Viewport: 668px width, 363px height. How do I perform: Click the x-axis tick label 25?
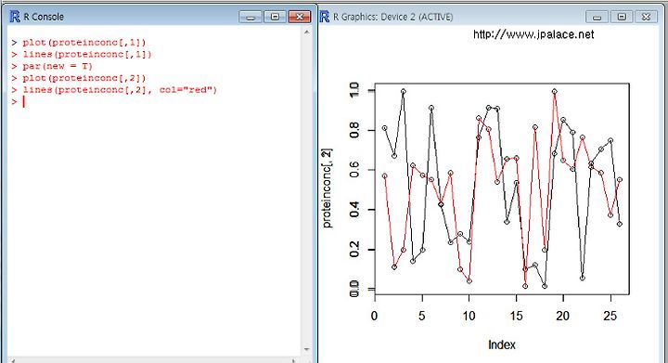click(x=610, y=317)
